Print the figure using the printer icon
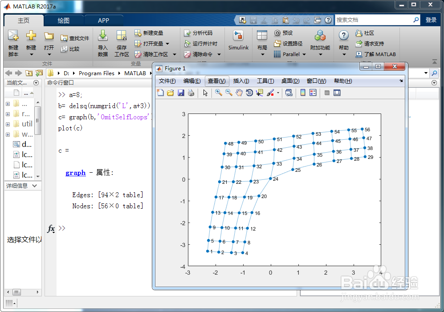 click(x=191, y=93)
